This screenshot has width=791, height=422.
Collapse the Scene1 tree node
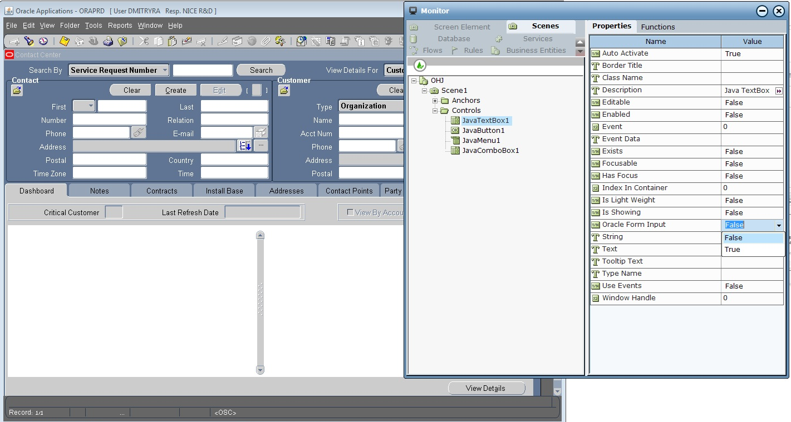[424, 91]
